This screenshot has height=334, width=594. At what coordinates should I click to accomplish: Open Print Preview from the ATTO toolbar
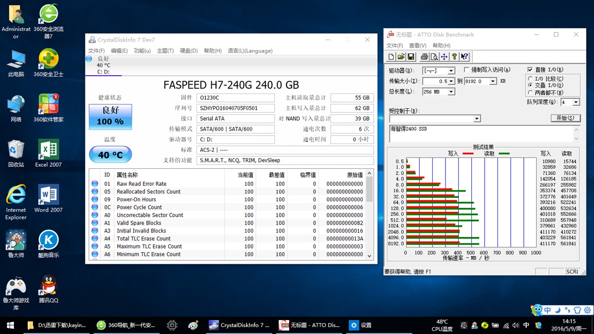[434, 57]
